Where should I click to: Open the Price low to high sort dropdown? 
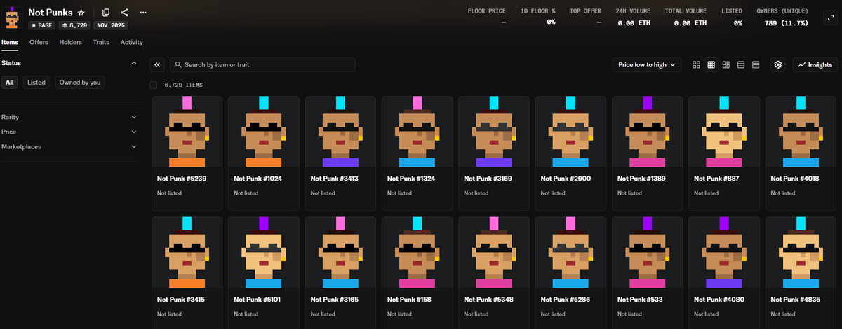(x=647, y=64)
